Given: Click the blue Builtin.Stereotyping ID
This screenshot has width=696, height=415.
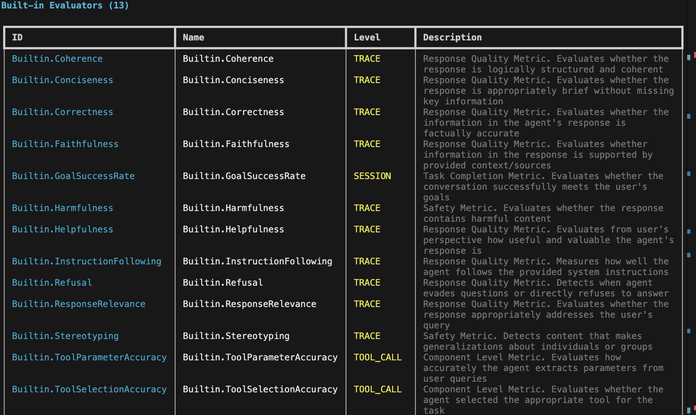Looking at the screenshot, I should (x=65, y=336).
